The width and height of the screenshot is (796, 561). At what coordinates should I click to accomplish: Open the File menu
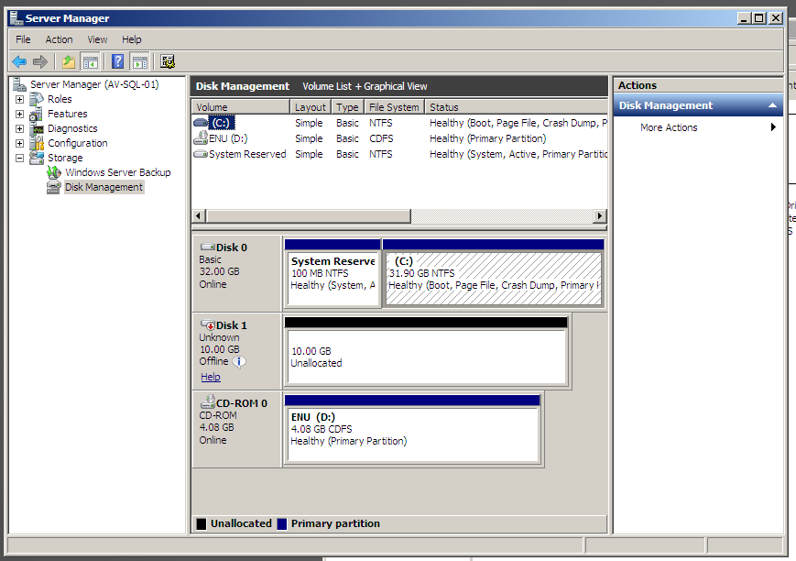[23, 39]
